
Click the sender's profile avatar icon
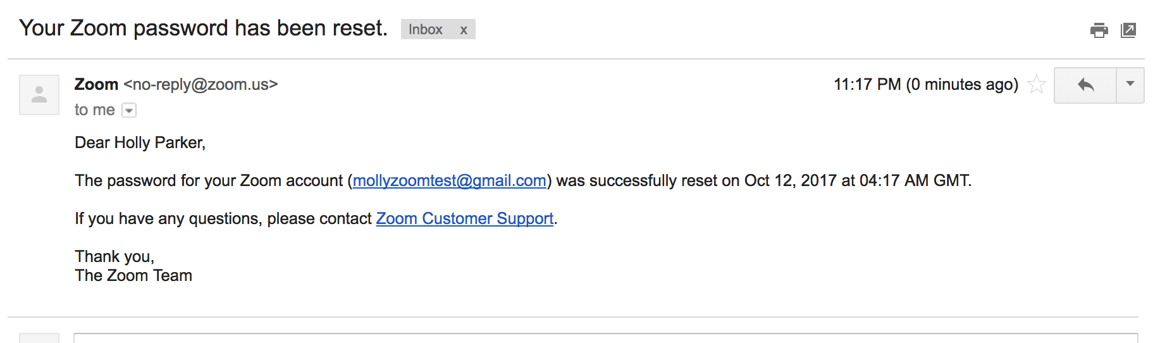[x=39, y=95]
